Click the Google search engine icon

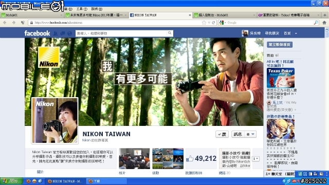point(222,23)
